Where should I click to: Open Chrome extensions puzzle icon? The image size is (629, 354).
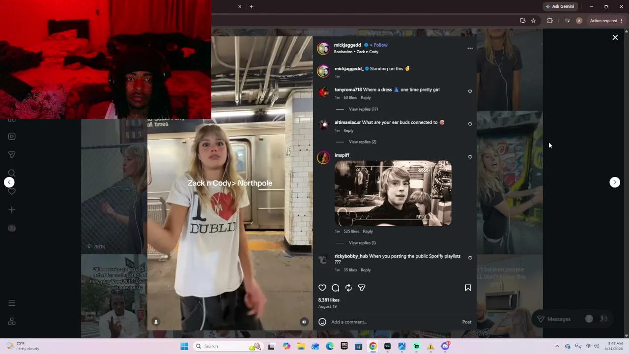tap(550, 21)
